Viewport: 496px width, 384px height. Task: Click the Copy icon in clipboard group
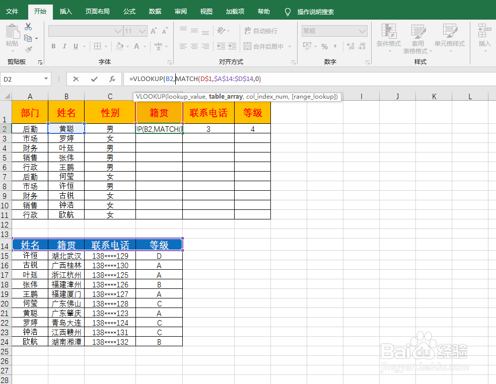tap(28, 38)
